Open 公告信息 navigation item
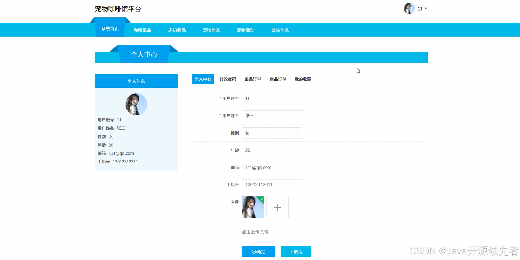This screenshot has width=520, height=260. coord(280,30)
